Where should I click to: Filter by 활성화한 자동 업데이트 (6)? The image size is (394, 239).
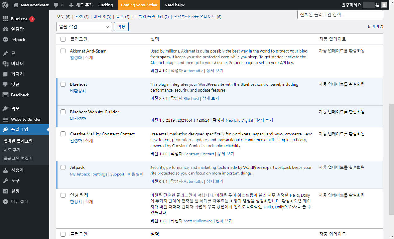[x=198, y=17]
